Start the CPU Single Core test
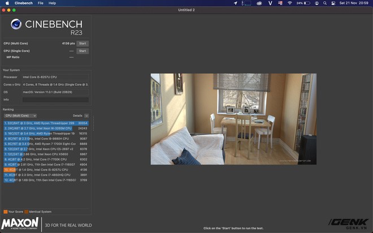373x233 pixels. click(x=83, y=51)
